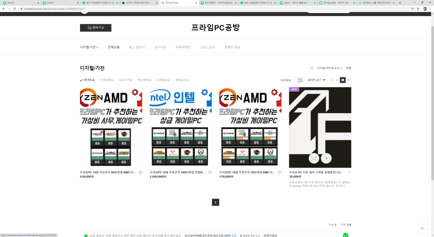
Task: Sort products by 평점높은순
Action: [x=182, y=80]
